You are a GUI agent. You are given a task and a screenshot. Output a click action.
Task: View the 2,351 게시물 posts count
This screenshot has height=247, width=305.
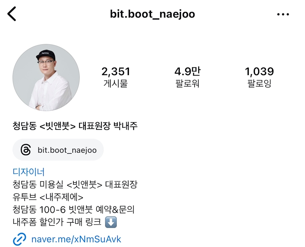(x=115, y=77)
